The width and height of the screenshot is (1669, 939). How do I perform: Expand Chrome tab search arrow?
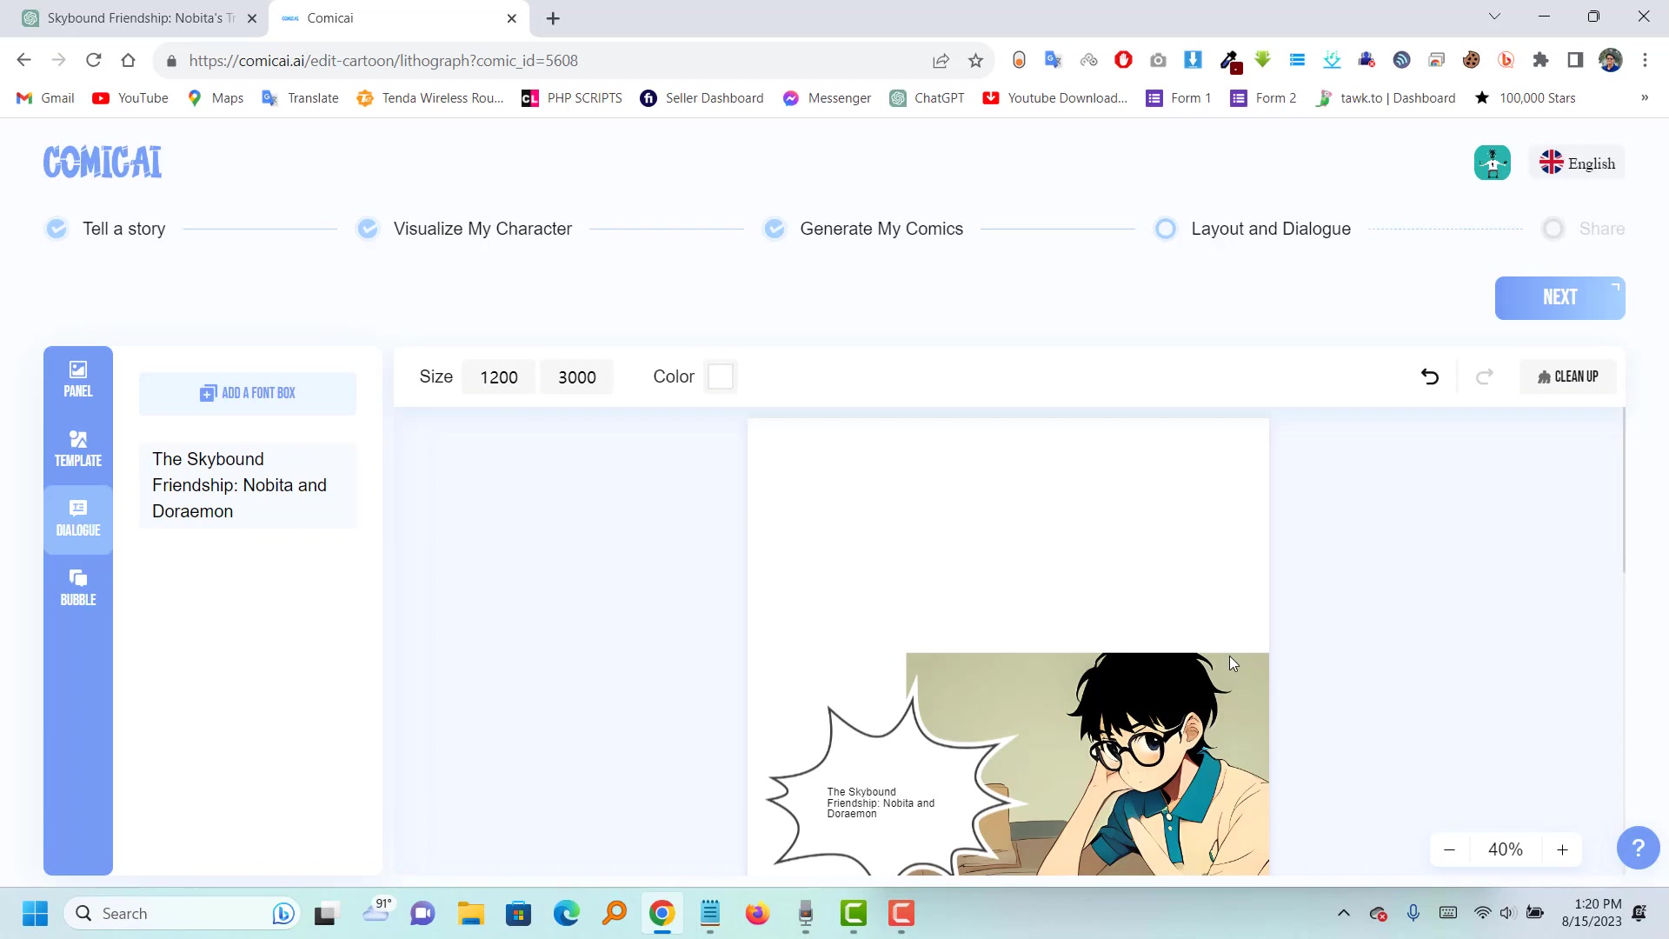point(1494,17)
